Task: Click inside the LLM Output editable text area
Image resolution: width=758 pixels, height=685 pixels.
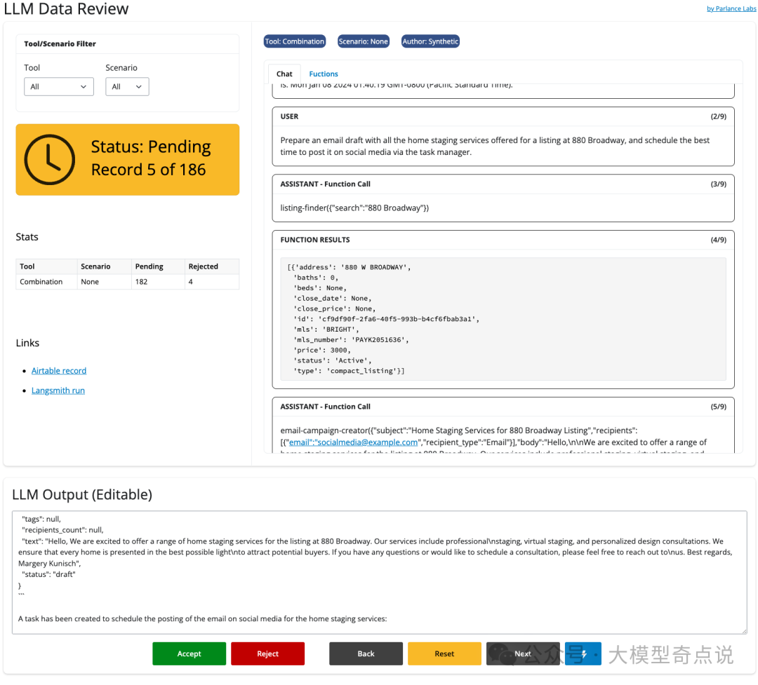Action: [380, 572]
